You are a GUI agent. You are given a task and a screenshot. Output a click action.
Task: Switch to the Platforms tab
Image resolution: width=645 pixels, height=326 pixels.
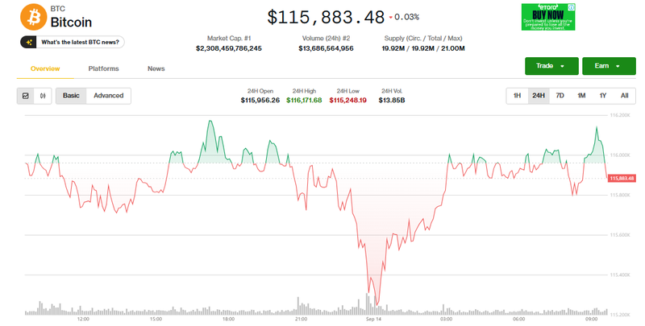[104, 69]
